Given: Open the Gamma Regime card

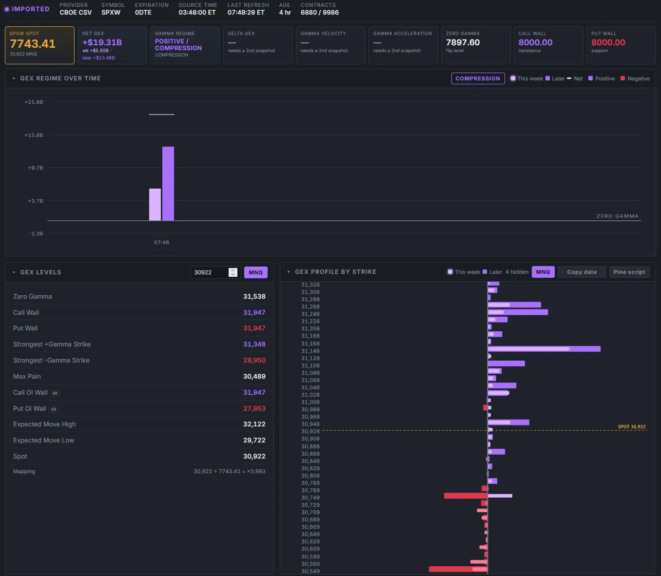Looking at the screenshot, I should (x=185, y=45).
